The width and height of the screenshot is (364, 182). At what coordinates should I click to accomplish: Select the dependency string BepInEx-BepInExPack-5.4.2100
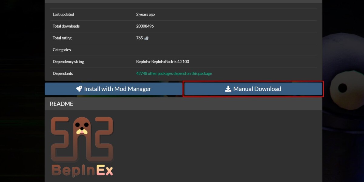click(163, 62)
